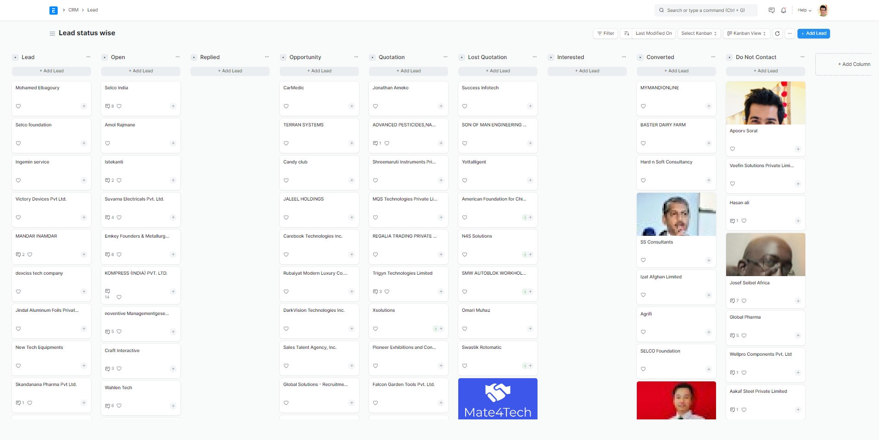
Task: Open the Mate4Tech card image
Action: [498, 399]
